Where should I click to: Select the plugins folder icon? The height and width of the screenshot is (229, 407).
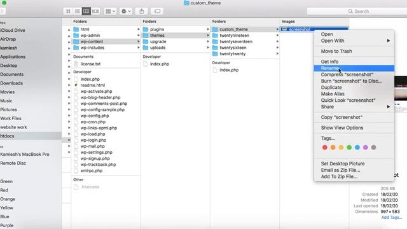pos(146,29)
